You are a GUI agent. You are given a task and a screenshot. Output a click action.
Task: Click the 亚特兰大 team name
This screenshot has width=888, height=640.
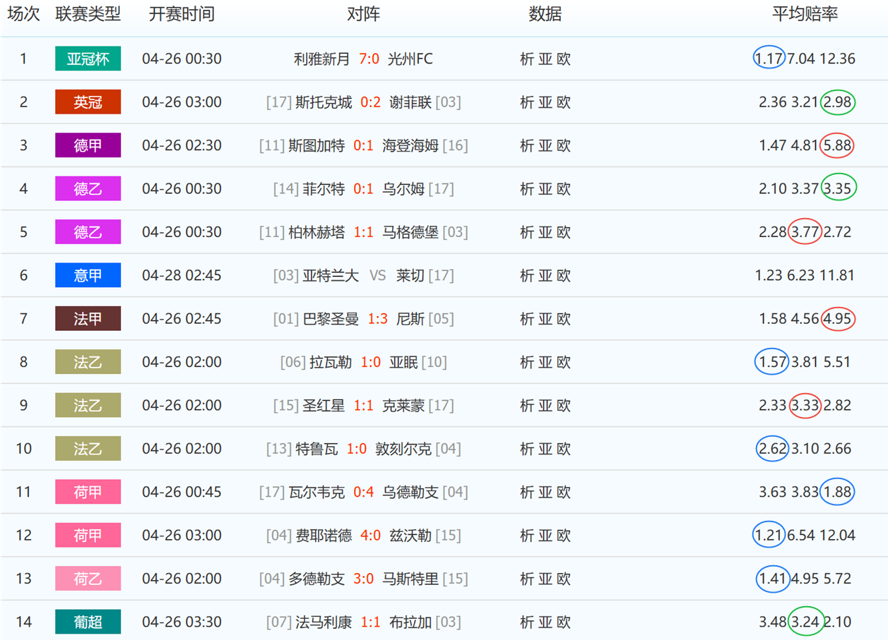pyautogui.click(x=331, y=275)
